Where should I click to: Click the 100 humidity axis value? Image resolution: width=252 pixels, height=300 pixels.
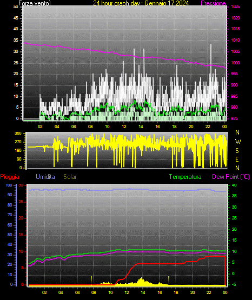pyautogui.click(x=9, y=185)
